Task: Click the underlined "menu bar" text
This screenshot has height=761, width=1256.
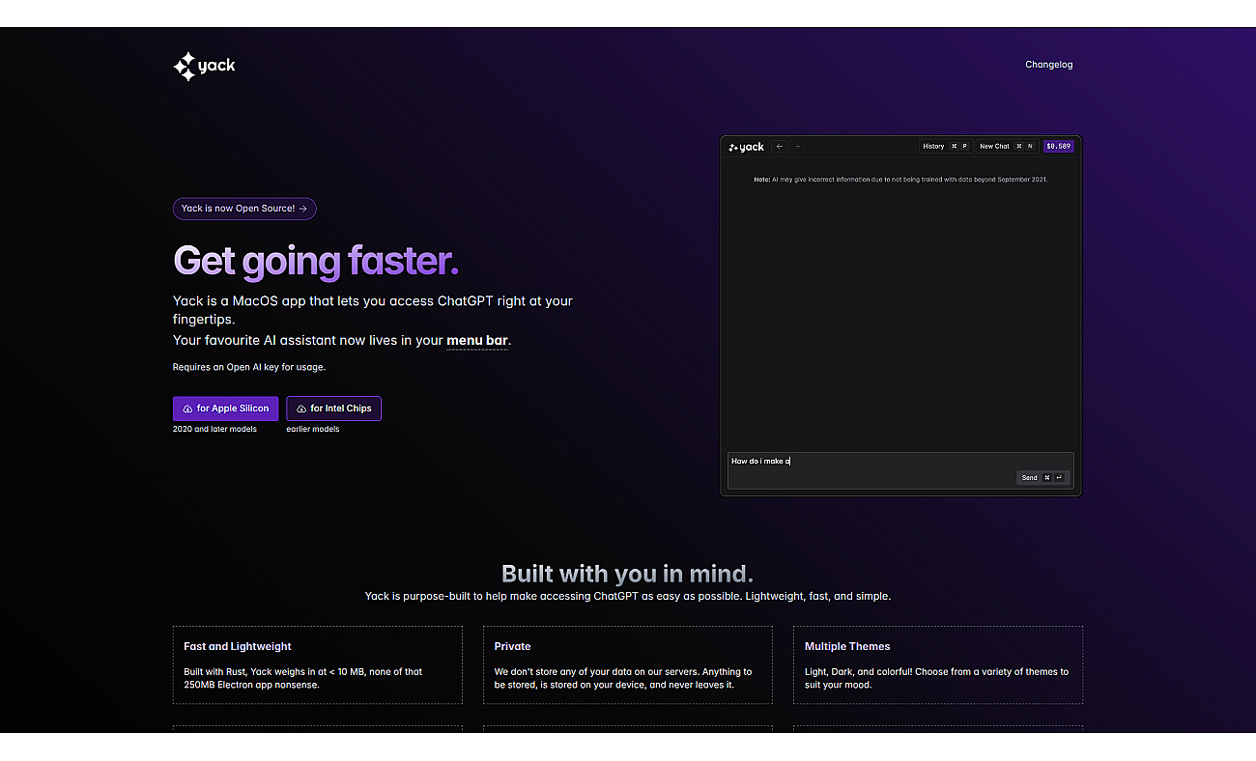Action: pyautogui.click(x=477, y=340)
